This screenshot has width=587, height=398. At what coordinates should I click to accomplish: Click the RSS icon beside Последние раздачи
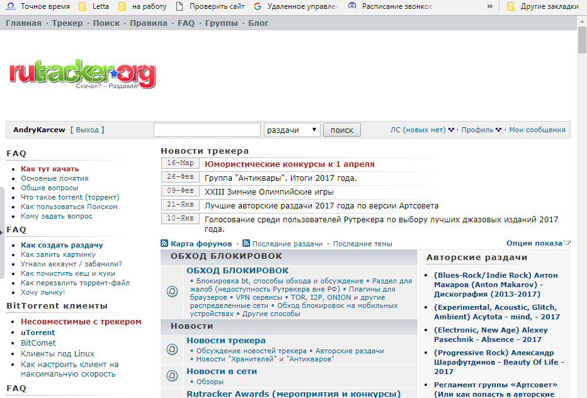click(x=246, y=243)
